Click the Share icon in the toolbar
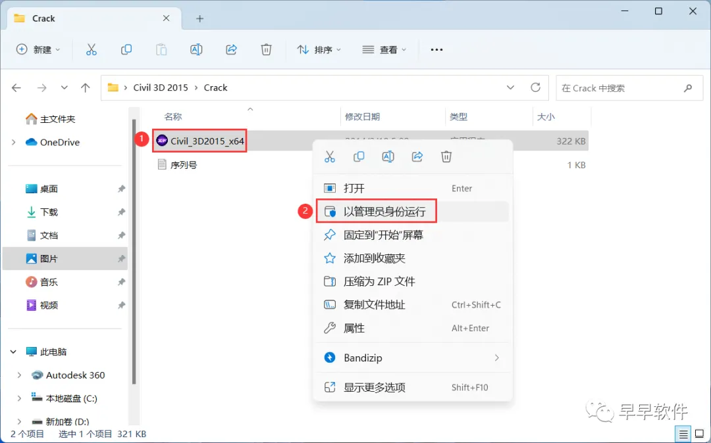Viewport: 711px width, 443px height. [231, 49]
